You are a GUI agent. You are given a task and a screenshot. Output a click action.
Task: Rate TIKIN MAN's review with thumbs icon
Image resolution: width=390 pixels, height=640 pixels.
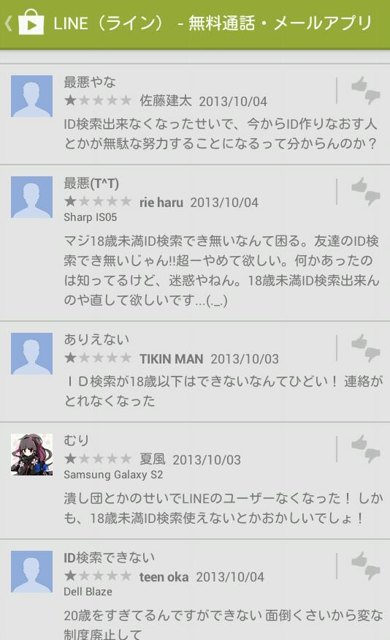click(366, 347)
